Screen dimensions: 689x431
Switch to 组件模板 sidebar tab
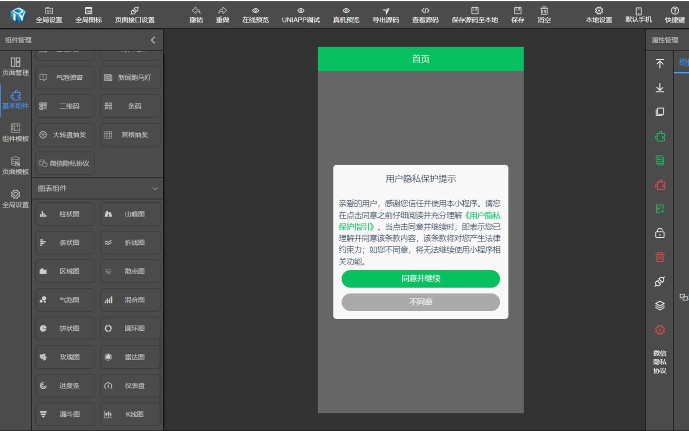pyautogui.click(x=15, y=133)
